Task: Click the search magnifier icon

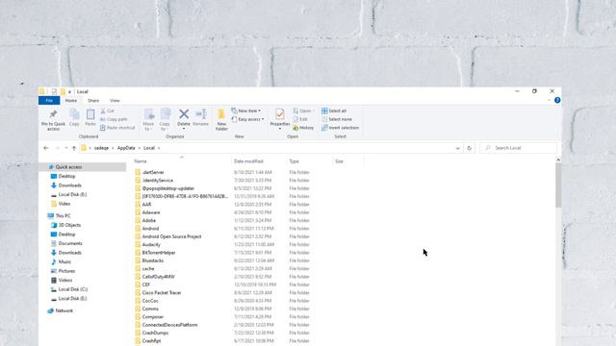Action: click(488, 148)
